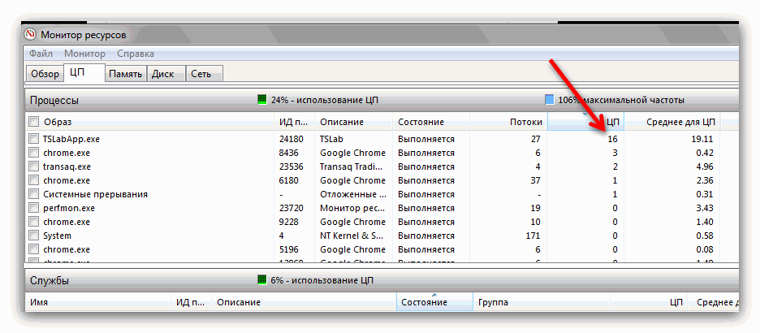Click the Resource Monitor title bar icon

[31, 35]
